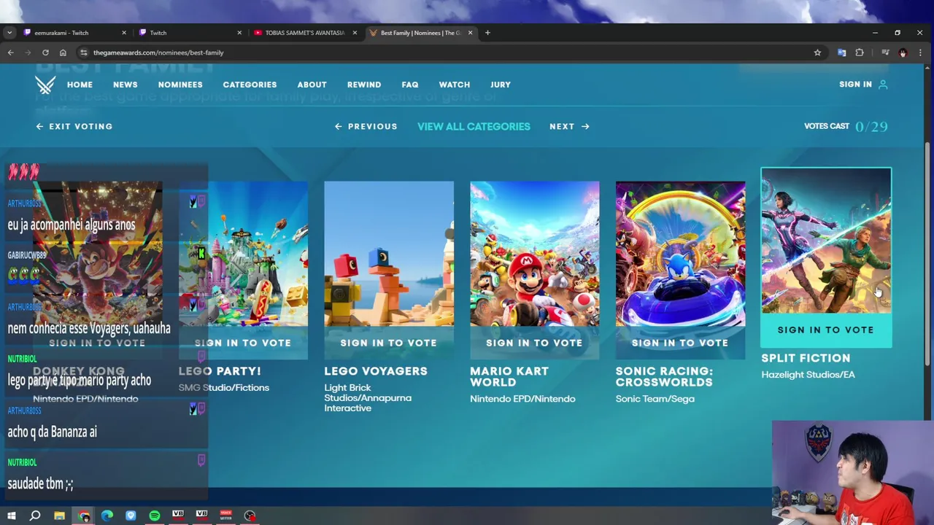
Task: Click the Hazelight Studios/EA label
Action: tap(808, 375)
